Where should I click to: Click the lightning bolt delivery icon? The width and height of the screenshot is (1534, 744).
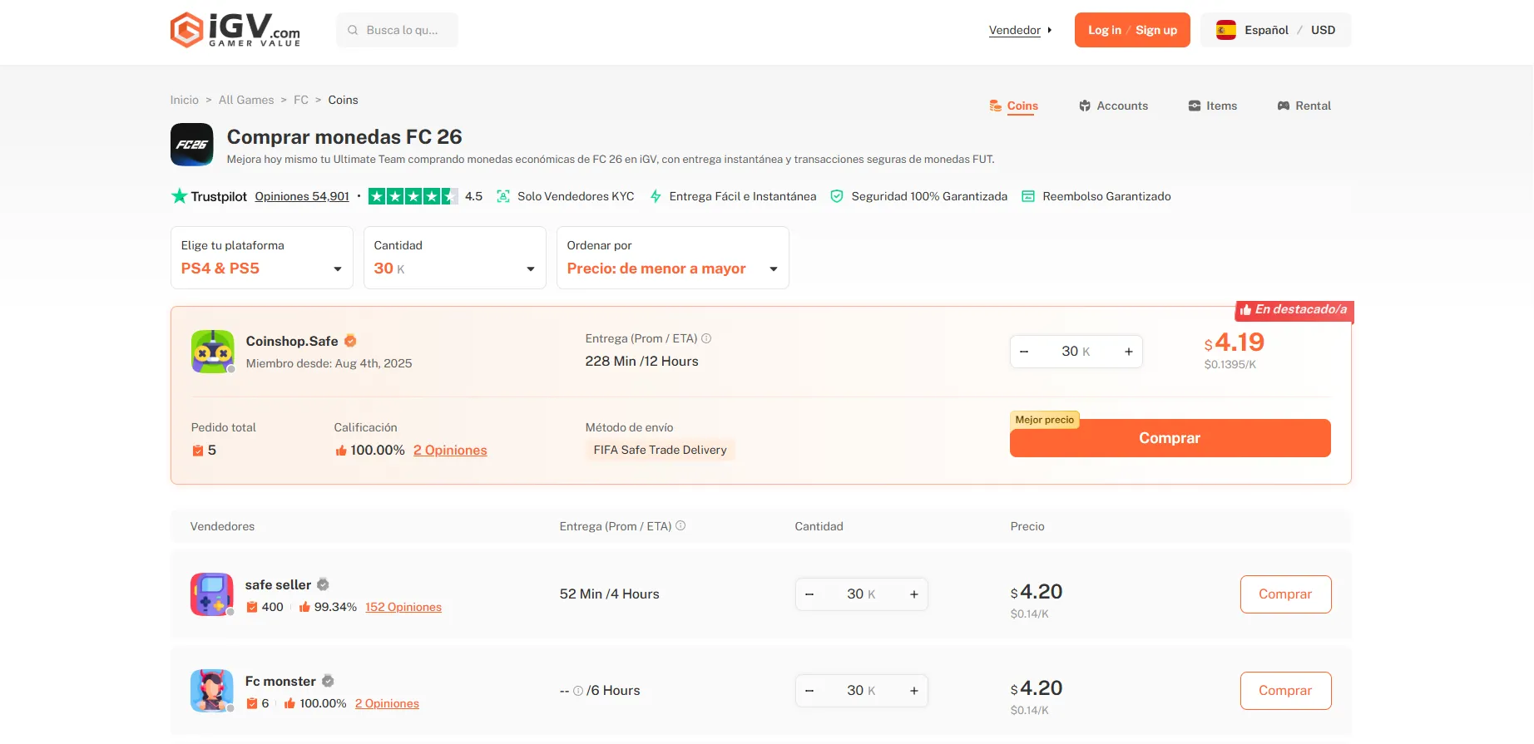point(656,196)
